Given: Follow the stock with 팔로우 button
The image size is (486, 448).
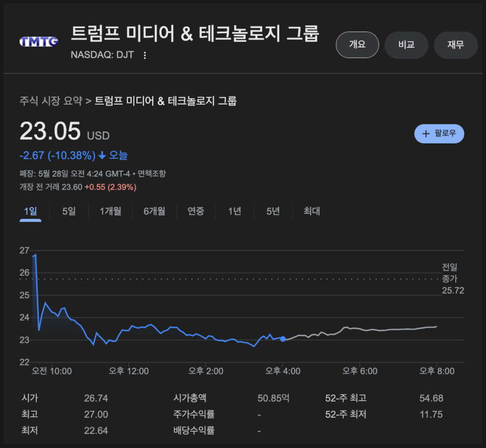Looking at the screenshot, I should coord(439,133).
